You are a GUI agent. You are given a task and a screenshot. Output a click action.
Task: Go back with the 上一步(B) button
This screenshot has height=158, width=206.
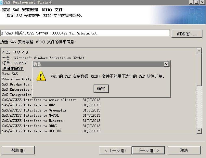tap(115, 150)
